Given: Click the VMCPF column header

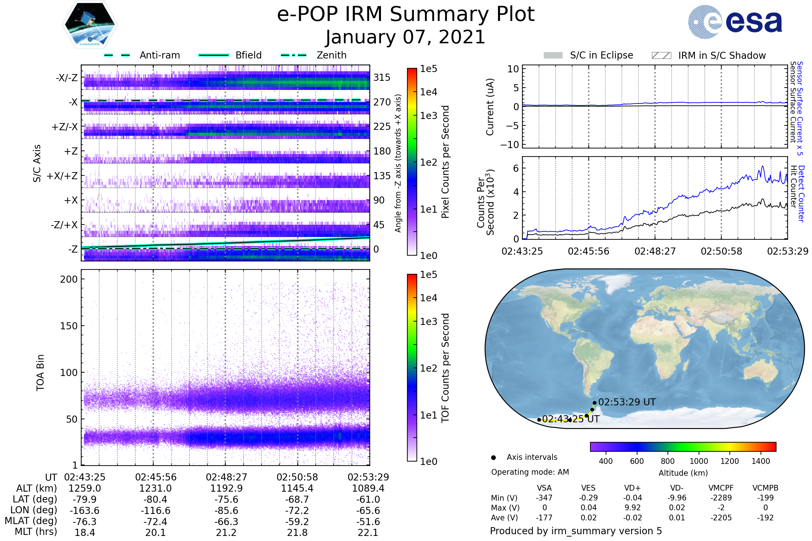Looking at the screenshot, I should [x=721, y=488].
